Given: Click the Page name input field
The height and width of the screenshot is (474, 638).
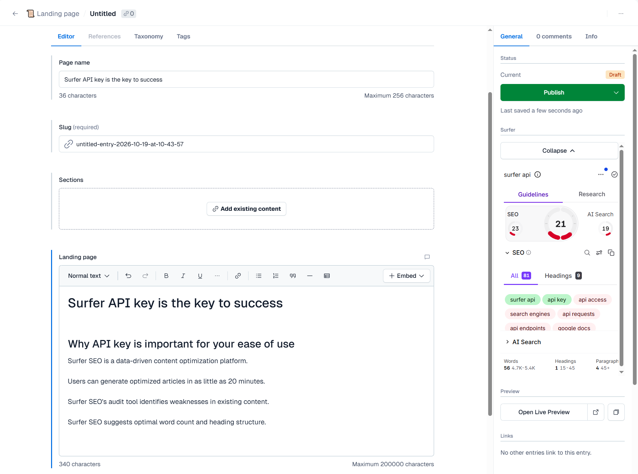Looking at the screenshot, I should (x=246, y=79).
